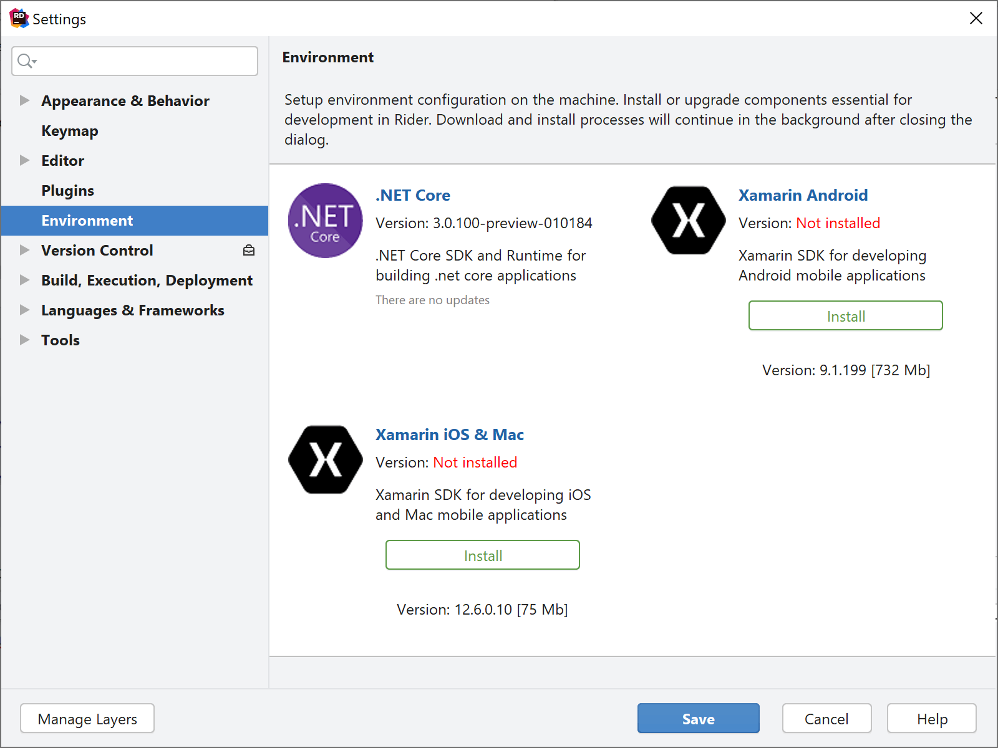Expand Build, Execution, Deployment arrow

(x=24, y=280)
